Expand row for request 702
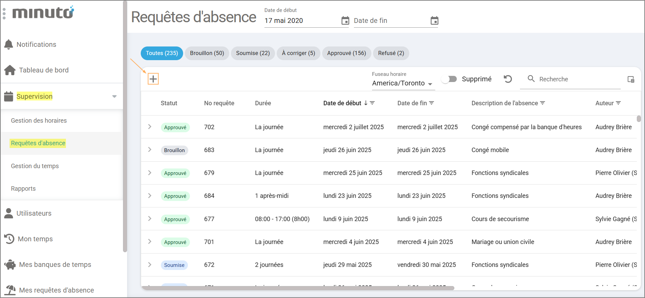This screenshot has height=298, width=645. pyautogui.click(x=150, y=127)
